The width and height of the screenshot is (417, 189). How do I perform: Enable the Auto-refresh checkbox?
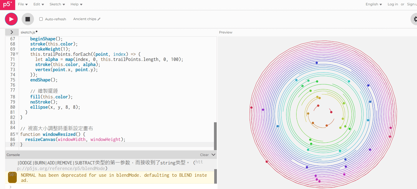tap(41, 19)
